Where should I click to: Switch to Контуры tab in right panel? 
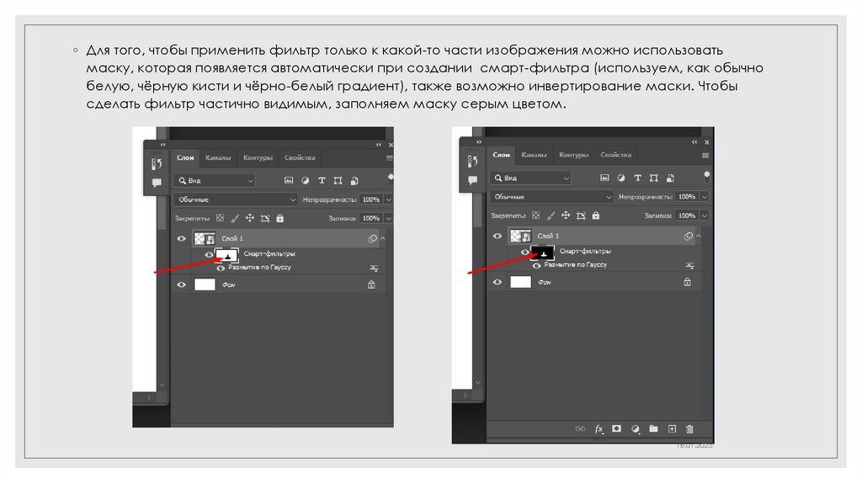[574, 155]
